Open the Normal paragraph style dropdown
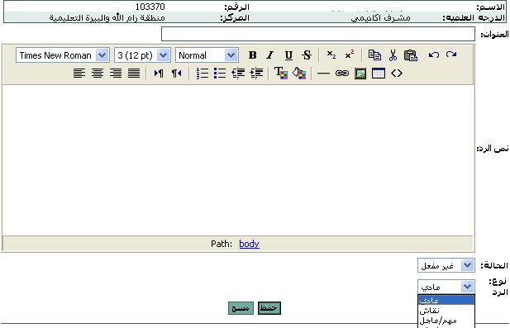This screenshot has width=510, height=328. pyautogui.click(x=207, y=55)
